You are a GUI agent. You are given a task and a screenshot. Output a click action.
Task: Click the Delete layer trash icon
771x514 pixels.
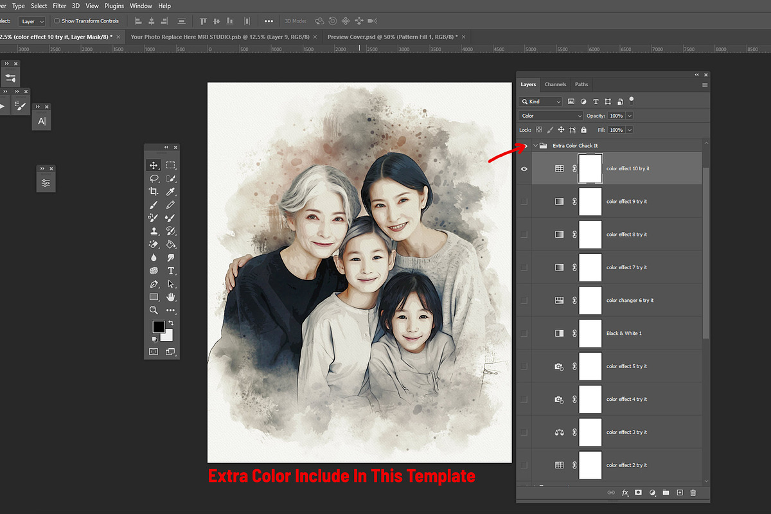[693, 493]
